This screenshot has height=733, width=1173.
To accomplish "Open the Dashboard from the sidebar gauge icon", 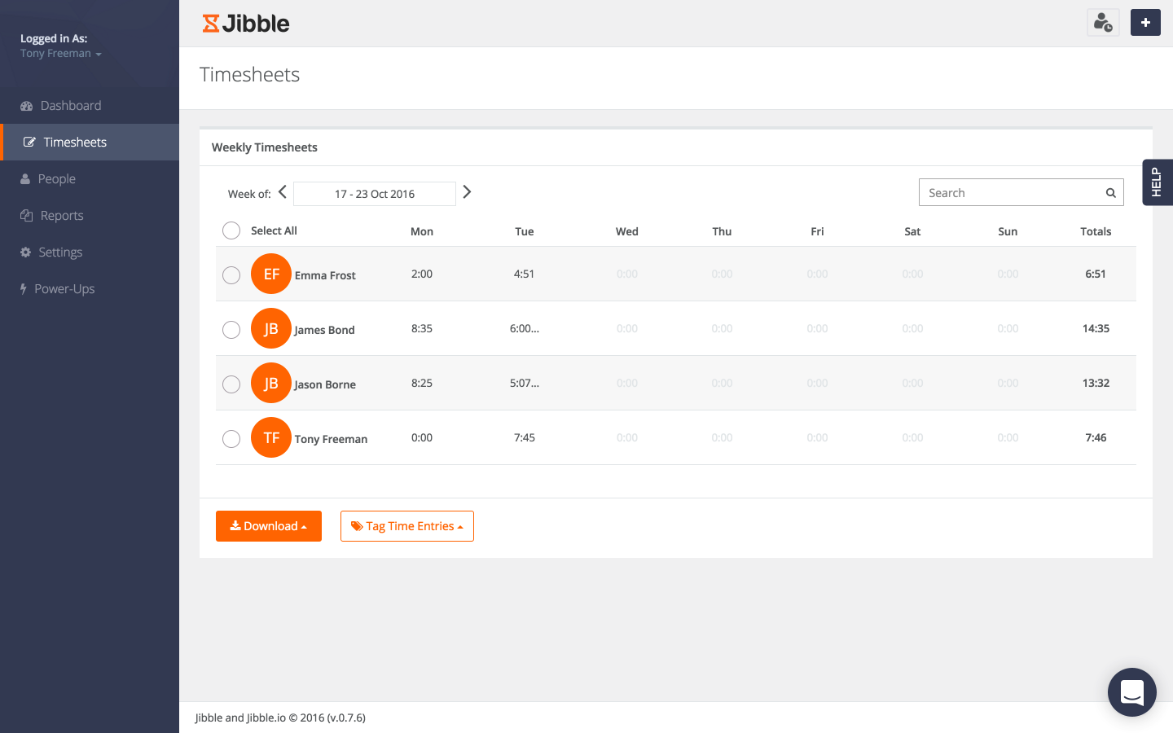I will (24, 105).
